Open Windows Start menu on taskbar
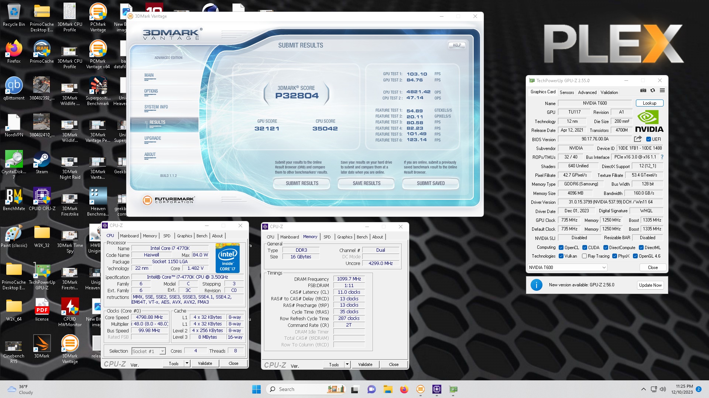 pos(256,389)
